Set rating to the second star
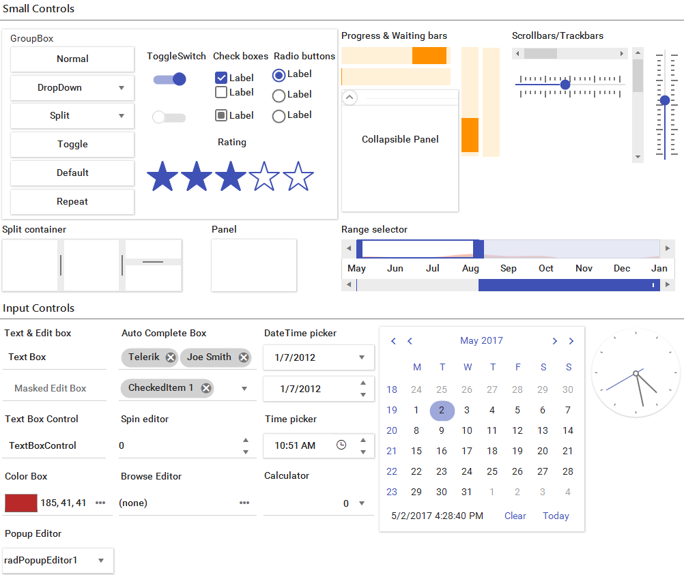 197,176
